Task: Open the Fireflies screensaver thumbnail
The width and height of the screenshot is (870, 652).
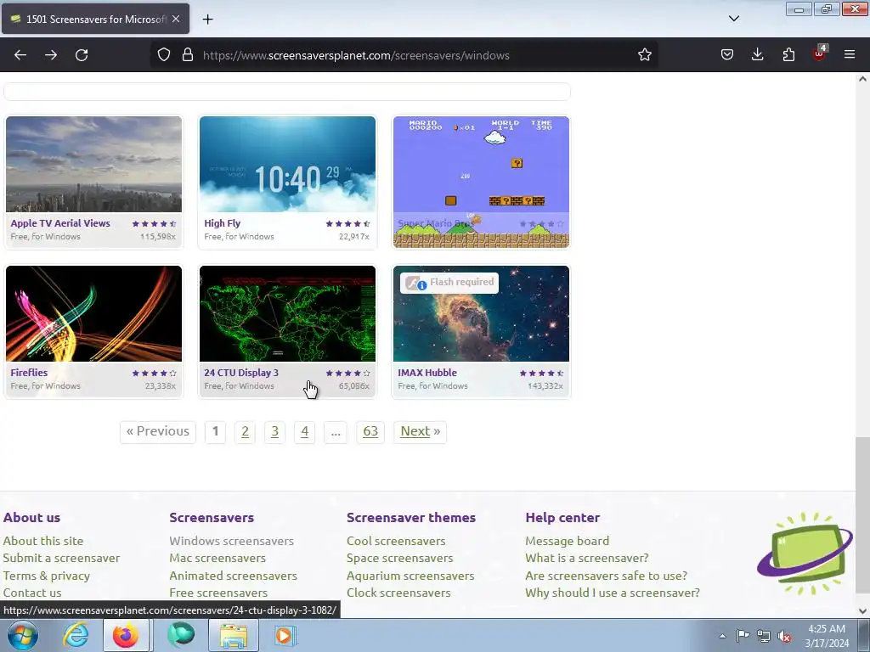Action: [x=93, y=314]
